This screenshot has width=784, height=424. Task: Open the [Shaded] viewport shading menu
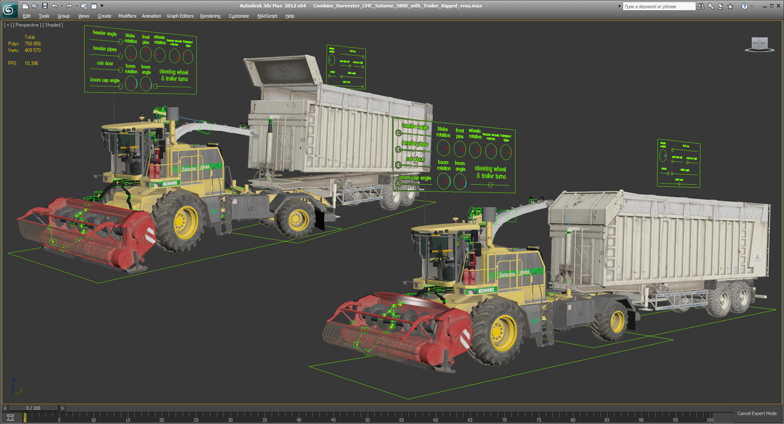[x=53, y=25]
